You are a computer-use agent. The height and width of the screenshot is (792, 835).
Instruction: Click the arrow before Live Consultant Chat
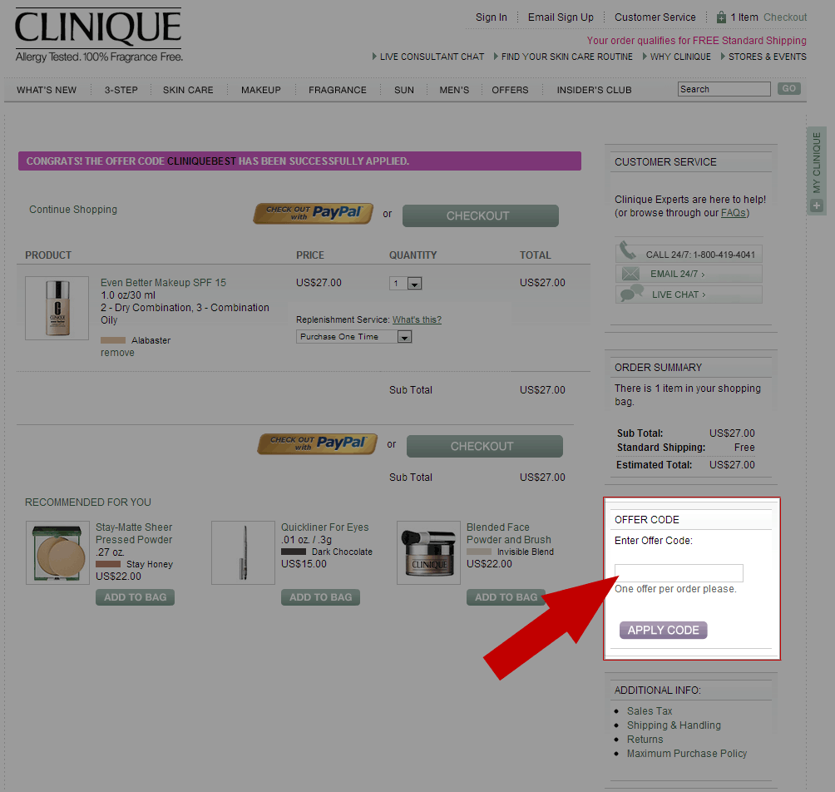(x=374, y=56)
